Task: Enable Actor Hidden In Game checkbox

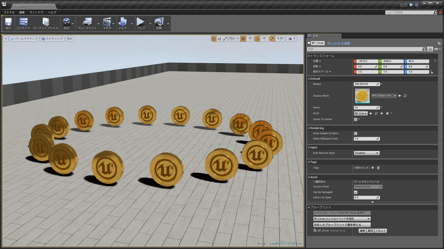Action: (x=356, y=134)
